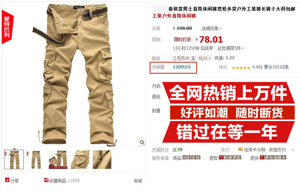Image resolution: width=300 pixels, height=192 pixels.
Task: Expand the 此优惠限5件 details arrow
Action: point(243,49)
